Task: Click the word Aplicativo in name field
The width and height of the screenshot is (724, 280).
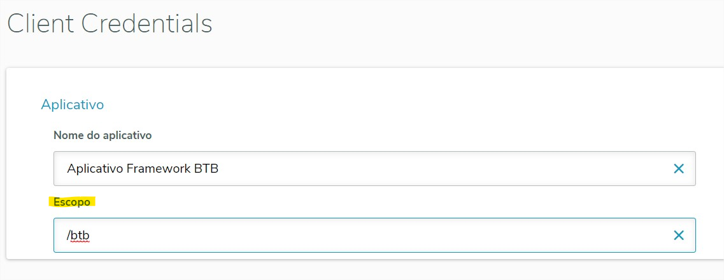Action: (x=95, y=169)
